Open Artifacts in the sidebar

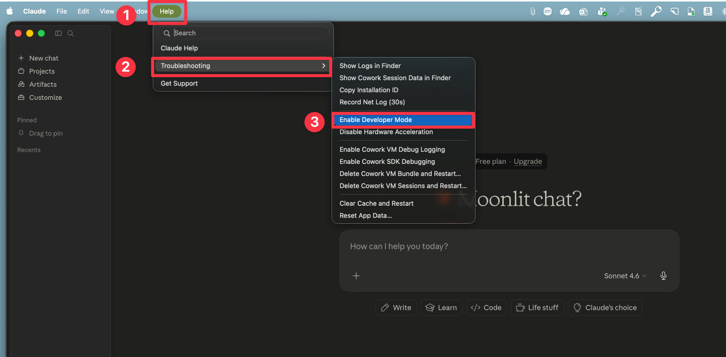(x=37, y=84)
